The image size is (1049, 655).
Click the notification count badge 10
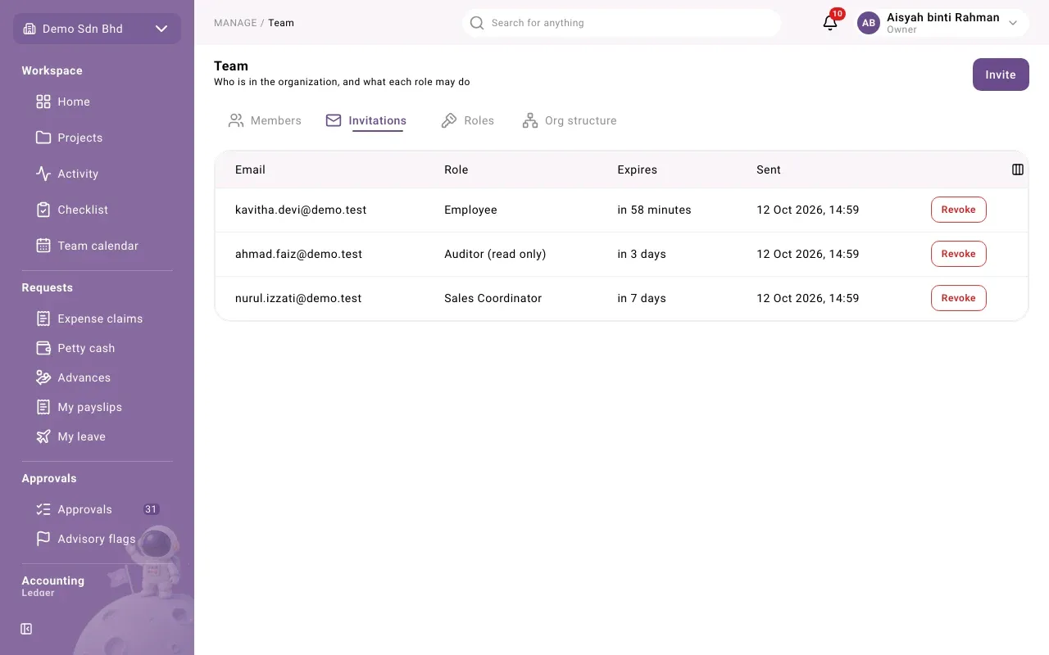pyautogui.click(x=837, y=14)
